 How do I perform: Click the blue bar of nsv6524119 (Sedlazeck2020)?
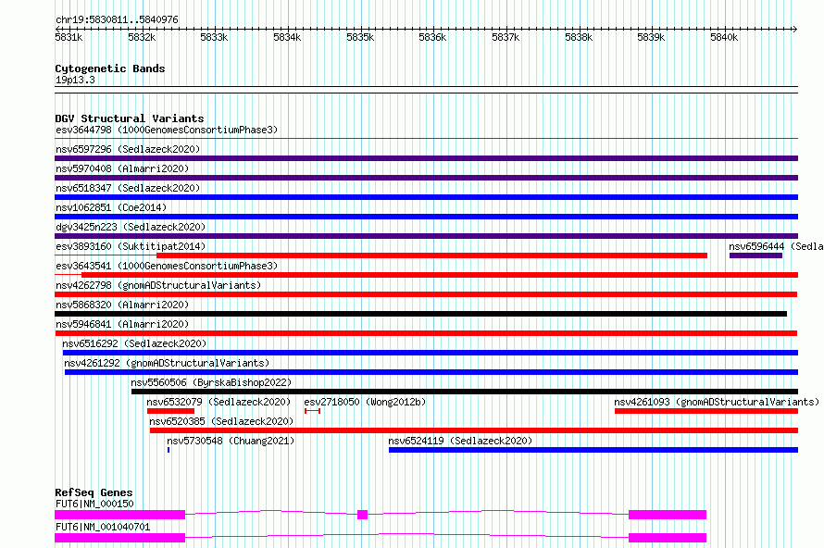click(x=593, y=450)
